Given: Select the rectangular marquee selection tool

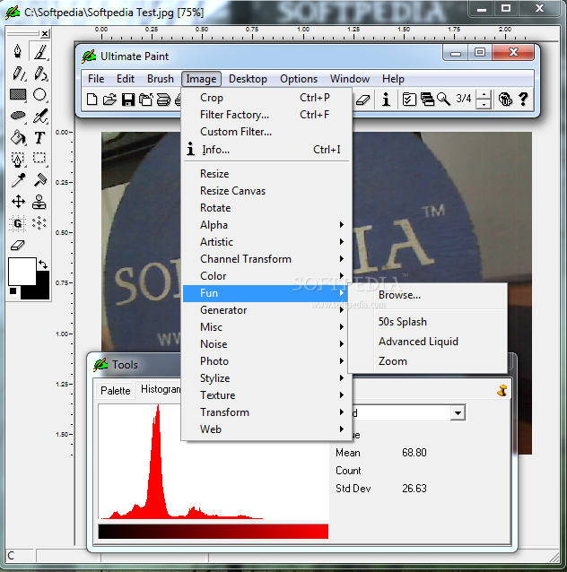Looking at the screenshot, I should tap(39, 159).
